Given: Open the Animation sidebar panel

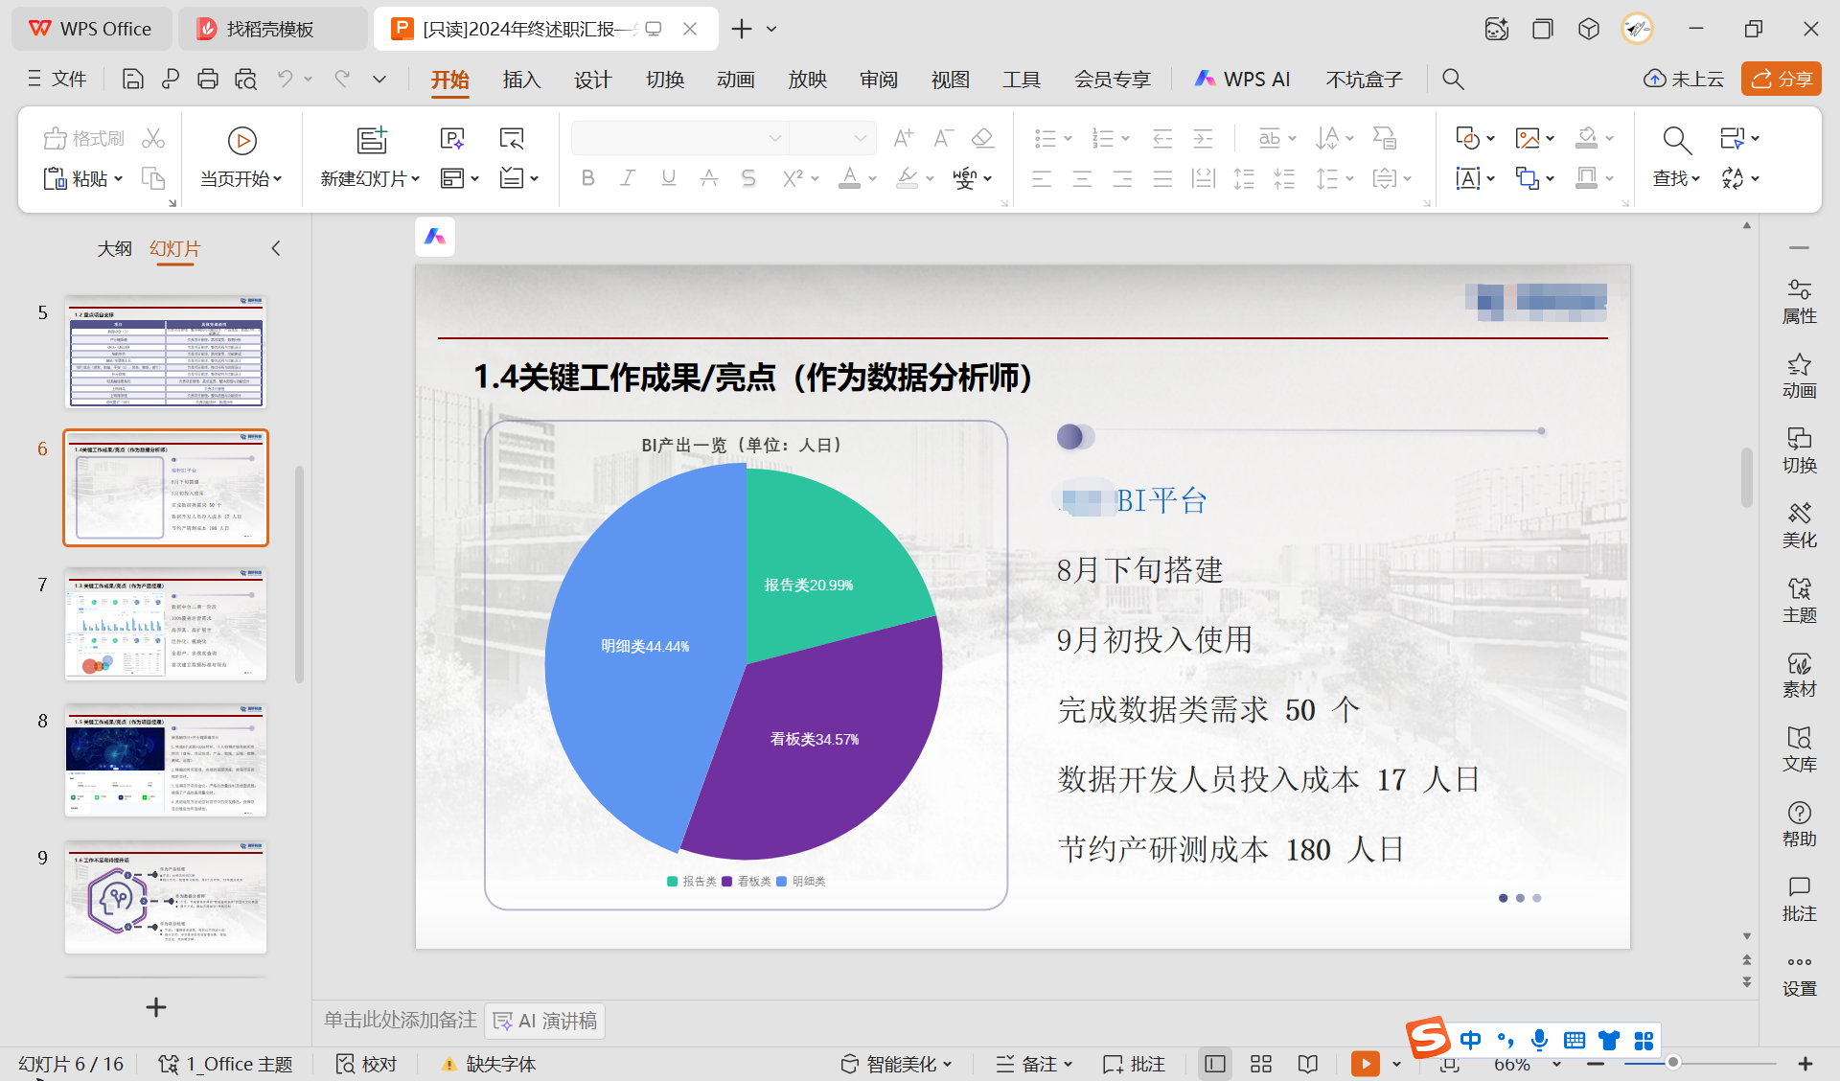Looking at the screenshot, I should pyautogui.click(x=1799, y=376).
